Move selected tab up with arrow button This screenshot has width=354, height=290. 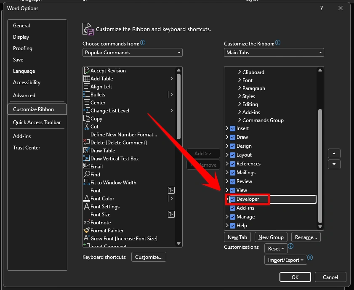[x=334, y=154]
